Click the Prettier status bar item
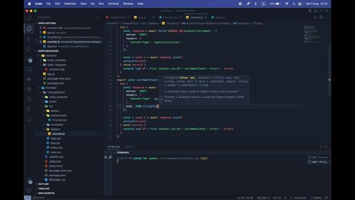355x200 pixels. point(316,198)
